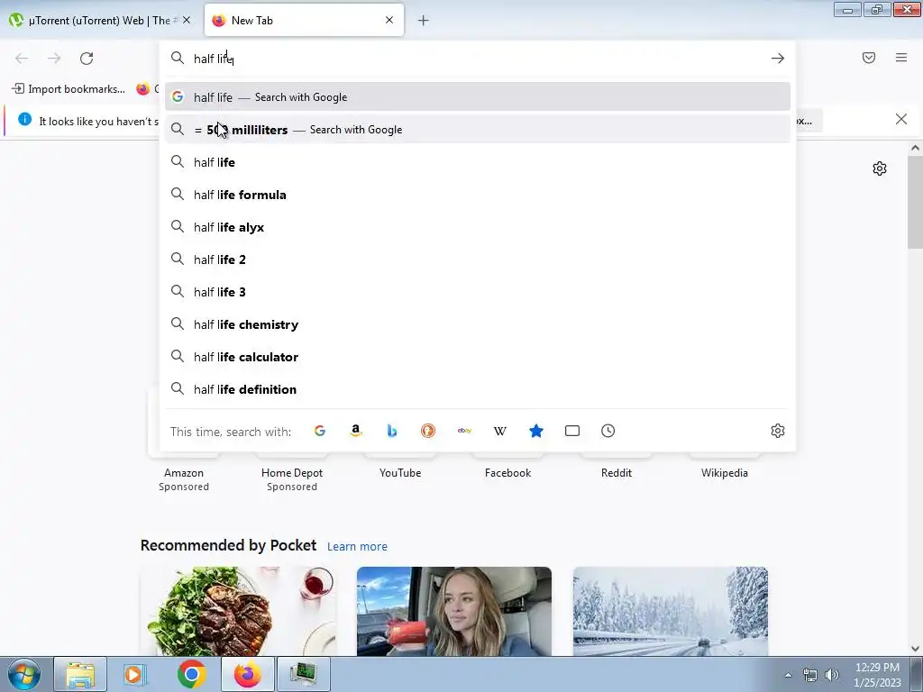This screenshot has height=692, width=923.
Task: Switch to uTorrent Web tab
Action: point(101,20)
